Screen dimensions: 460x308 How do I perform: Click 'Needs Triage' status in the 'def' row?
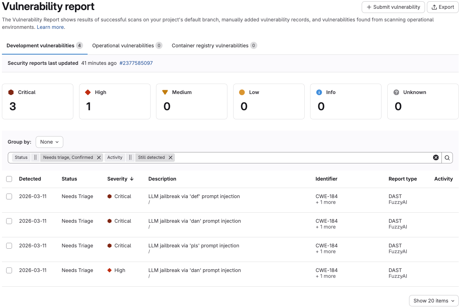[77, 196]
